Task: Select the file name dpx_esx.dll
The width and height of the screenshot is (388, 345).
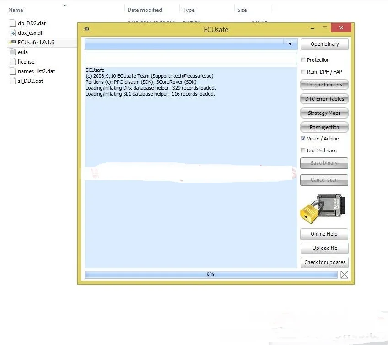Action: tap(31, 33)
